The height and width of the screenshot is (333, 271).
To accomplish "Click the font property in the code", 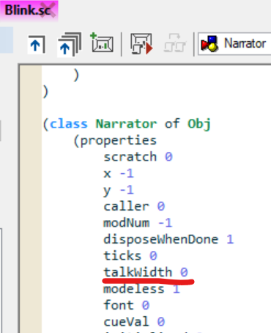I will 119,305.
